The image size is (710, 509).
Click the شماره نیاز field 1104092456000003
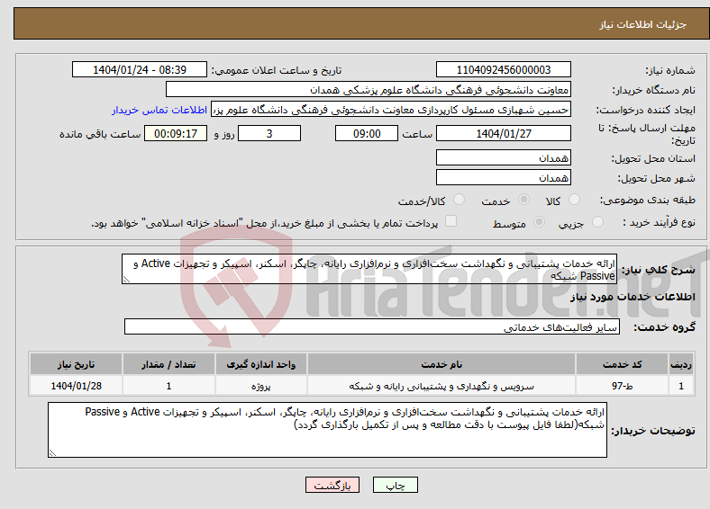tap(503, 69)
